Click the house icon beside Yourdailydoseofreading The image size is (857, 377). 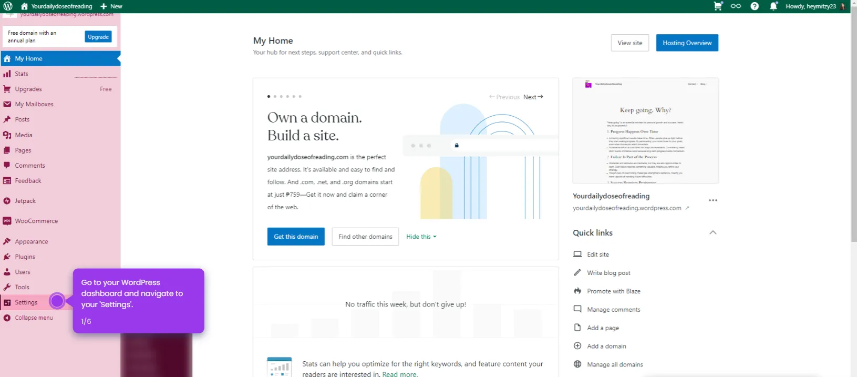click(x=24, y=6)
